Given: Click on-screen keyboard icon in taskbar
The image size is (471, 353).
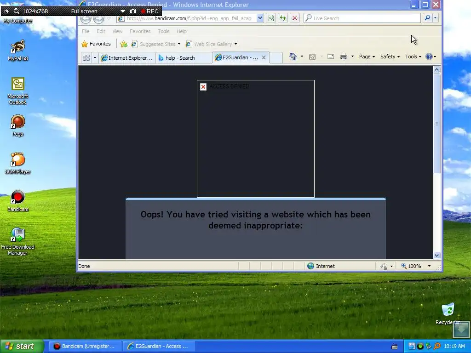Looking at the screenshot, I should pyautogui.click(x=395, y=347).
